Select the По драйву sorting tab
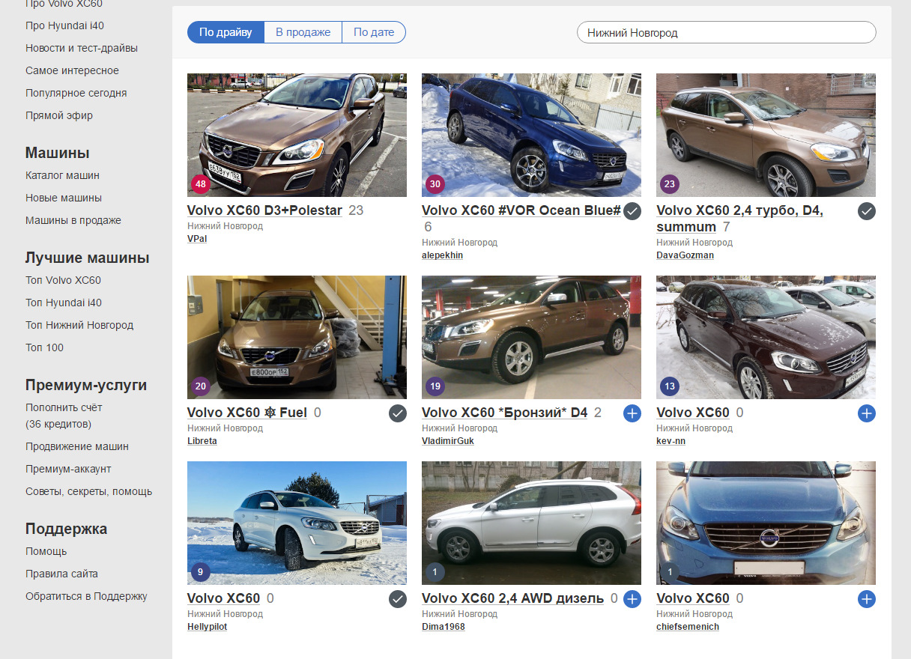 tap(226, 32)
